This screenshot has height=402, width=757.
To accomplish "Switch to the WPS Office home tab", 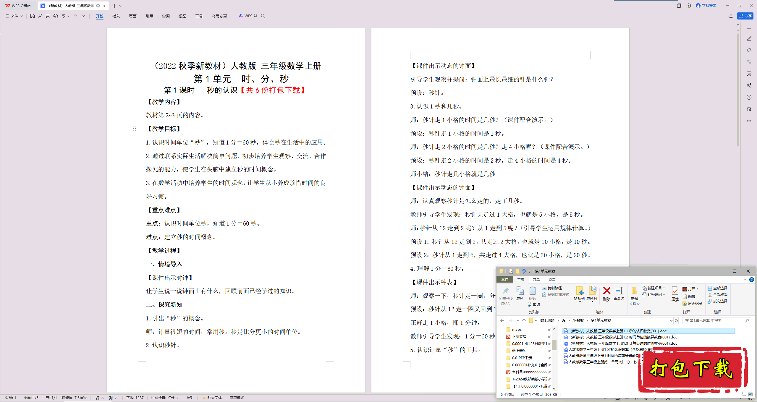I will (18, 6).
